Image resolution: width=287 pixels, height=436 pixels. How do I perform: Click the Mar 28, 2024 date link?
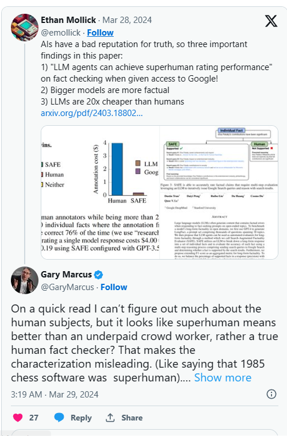(127, 20)
